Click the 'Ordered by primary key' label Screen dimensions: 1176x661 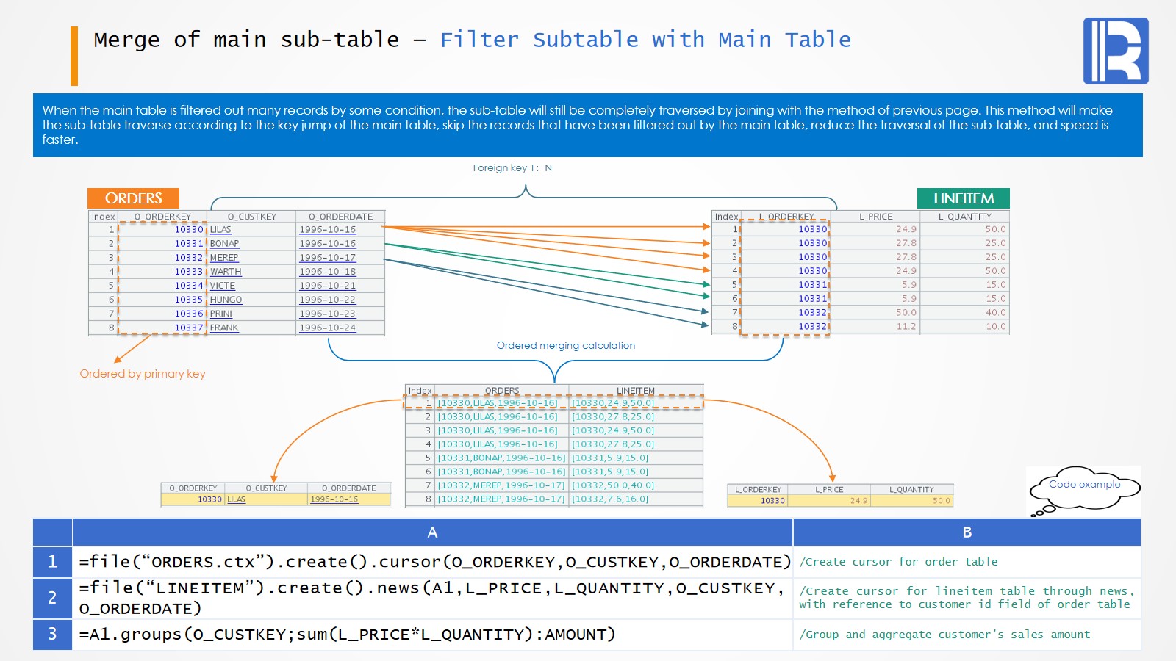click(143, 374)
